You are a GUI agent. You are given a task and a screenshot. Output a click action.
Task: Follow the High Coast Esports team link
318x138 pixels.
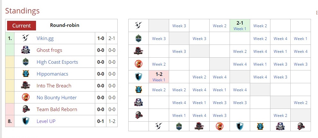point(57,62)
